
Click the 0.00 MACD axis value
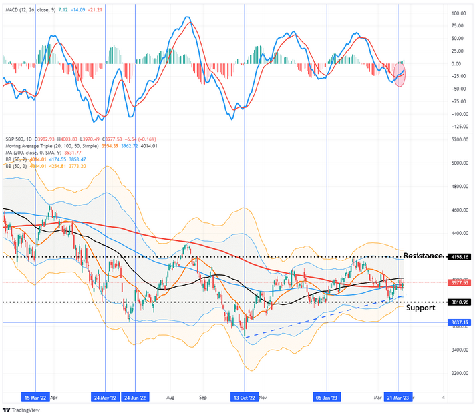(456, 64)
